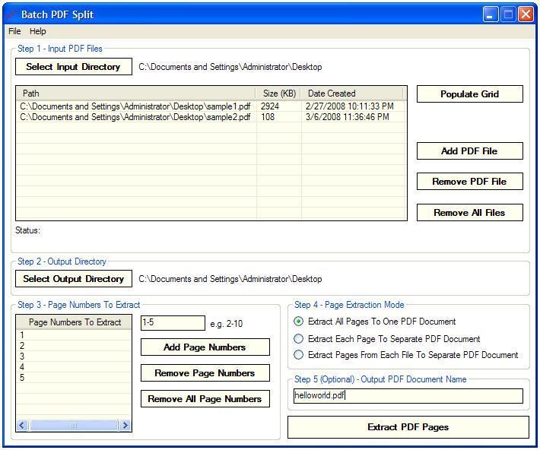Select the sample2.pdf row path
Screen dimensions: 540x450
click(x=135, y=117)
